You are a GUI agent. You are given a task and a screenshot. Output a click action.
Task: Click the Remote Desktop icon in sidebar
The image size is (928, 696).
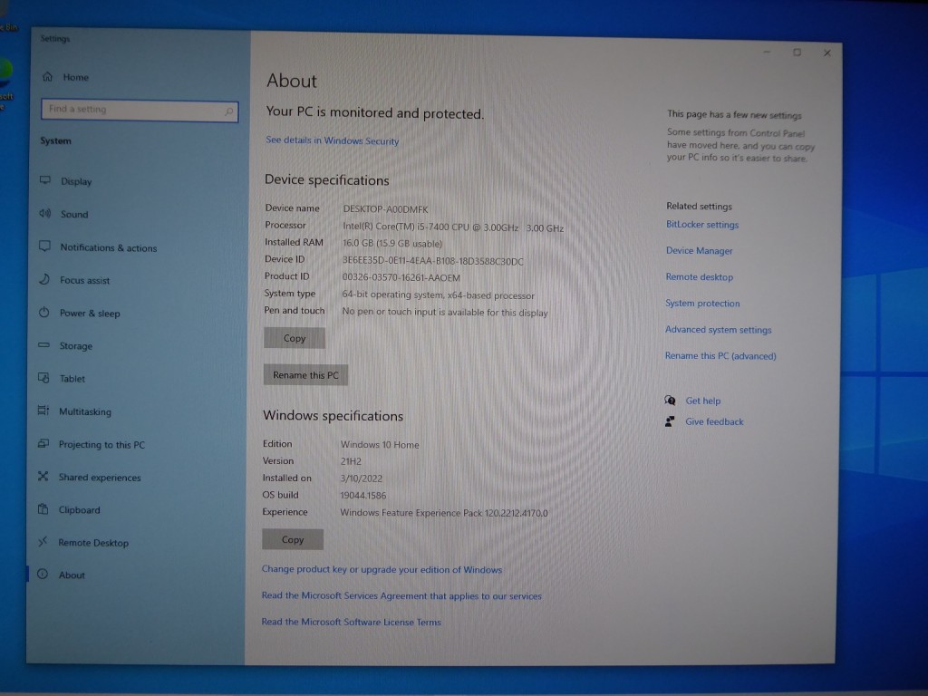click(x=43, y=542)
